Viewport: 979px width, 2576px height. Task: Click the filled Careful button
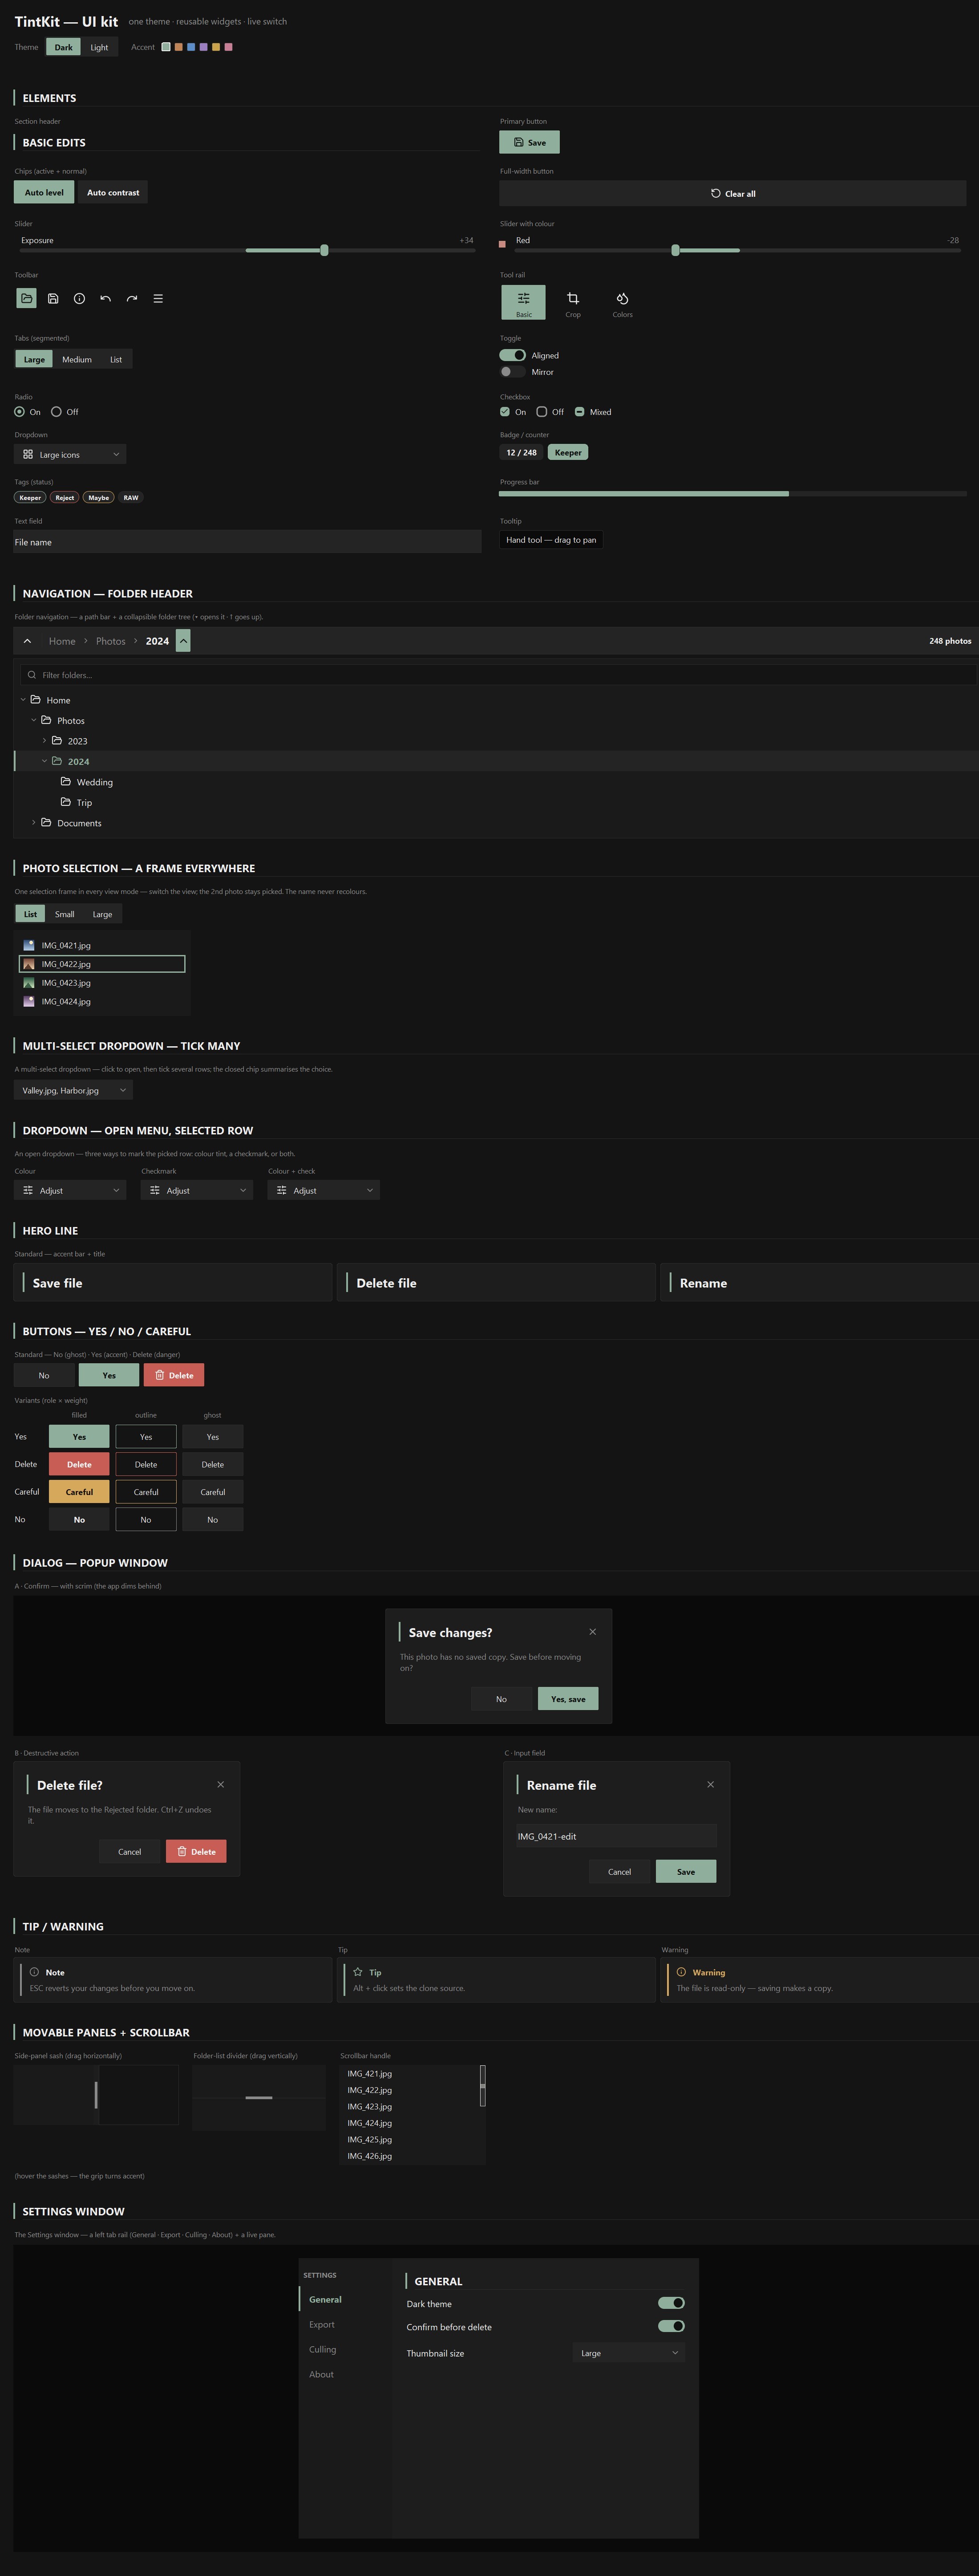point(79,1491)
